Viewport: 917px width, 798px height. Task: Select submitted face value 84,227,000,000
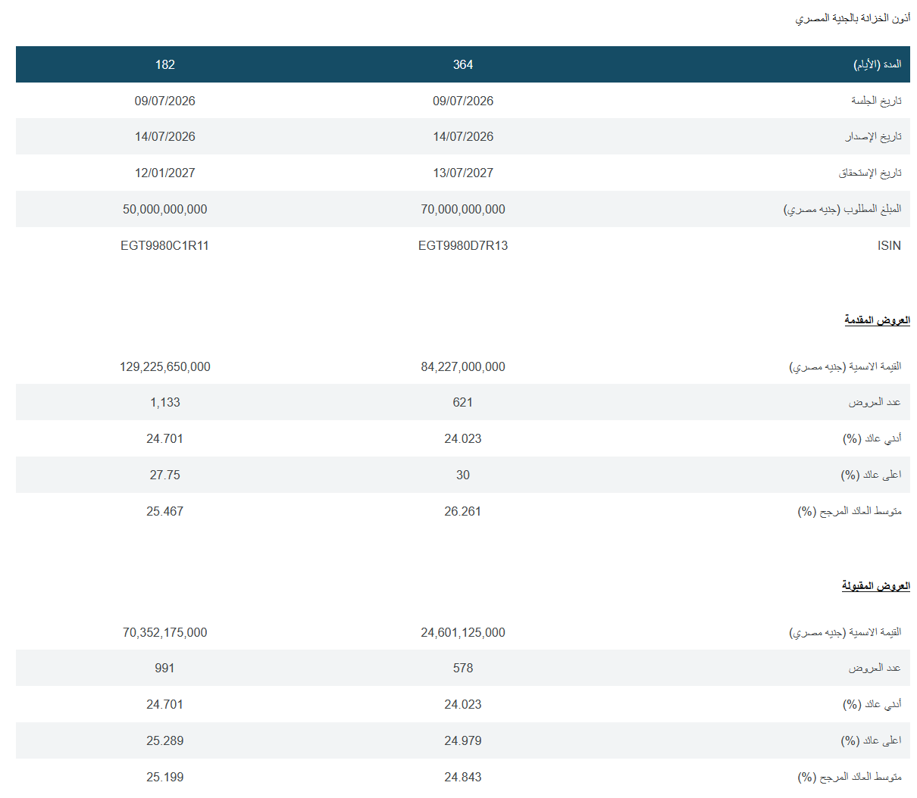click(463, 366)
